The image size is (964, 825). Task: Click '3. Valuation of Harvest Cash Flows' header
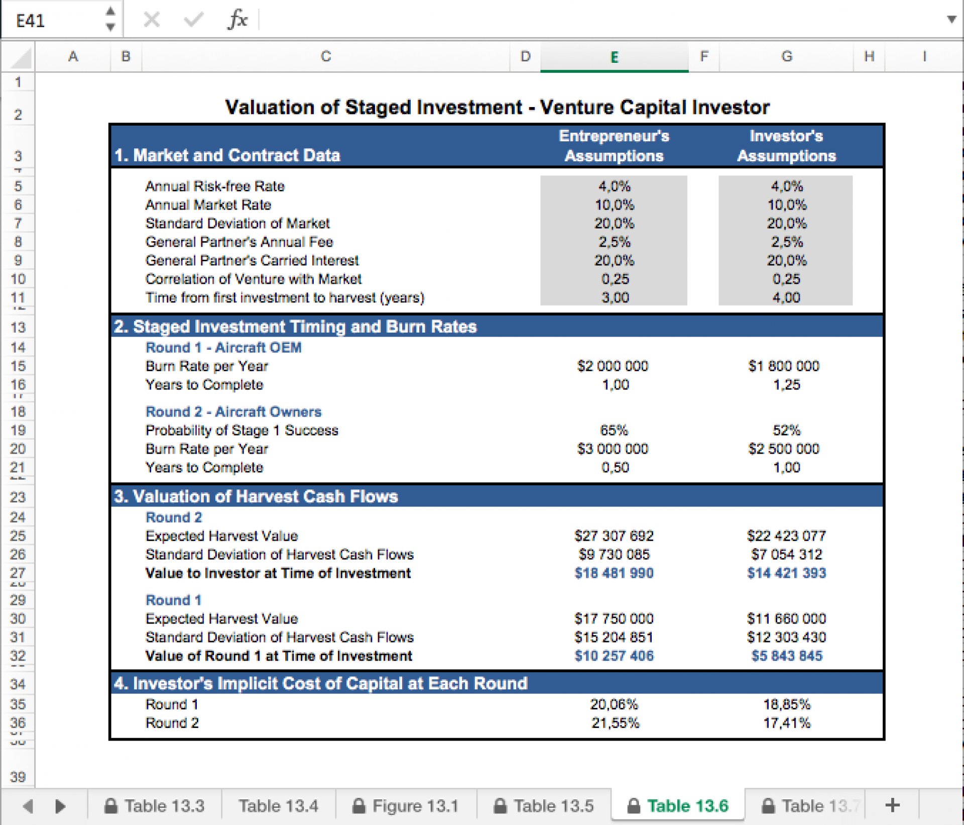[256, 496]
